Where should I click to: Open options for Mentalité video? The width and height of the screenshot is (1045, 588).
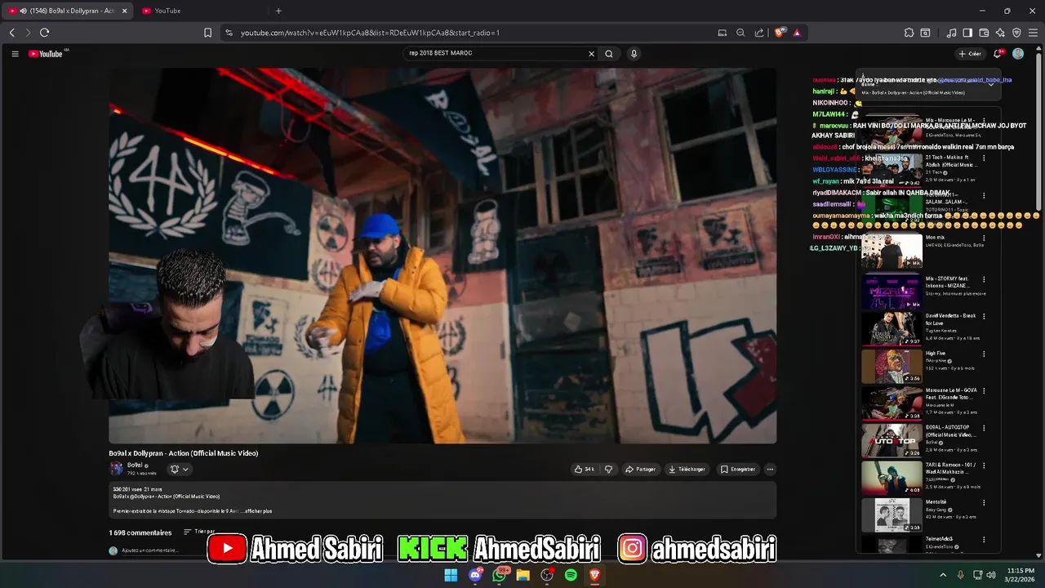984,503
